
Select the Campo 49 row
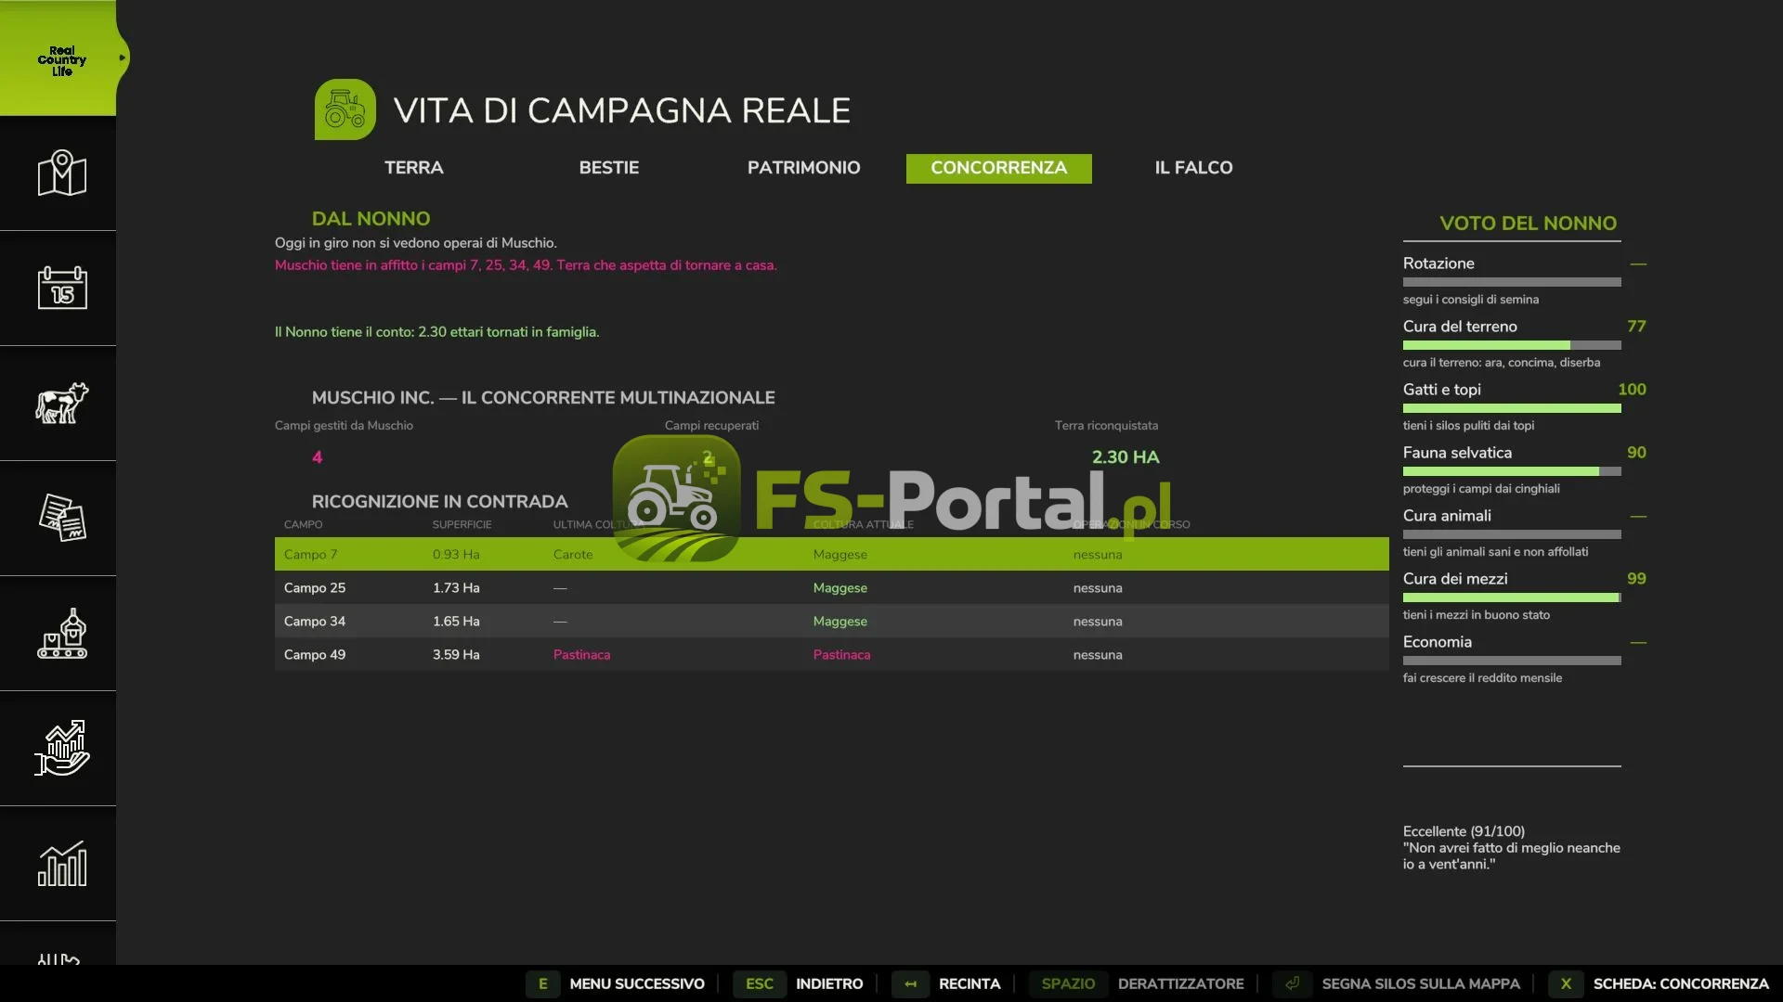832,654
